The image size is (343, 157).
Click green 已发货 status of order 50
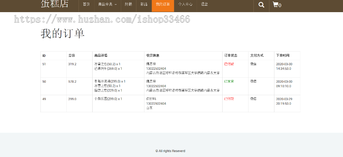pyautogui.click(x=229, y=81)
